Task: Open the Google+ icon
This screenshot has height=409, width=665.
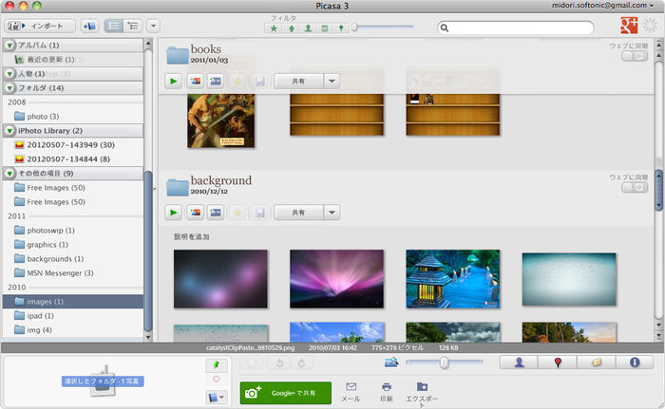Action: [629, 26]
